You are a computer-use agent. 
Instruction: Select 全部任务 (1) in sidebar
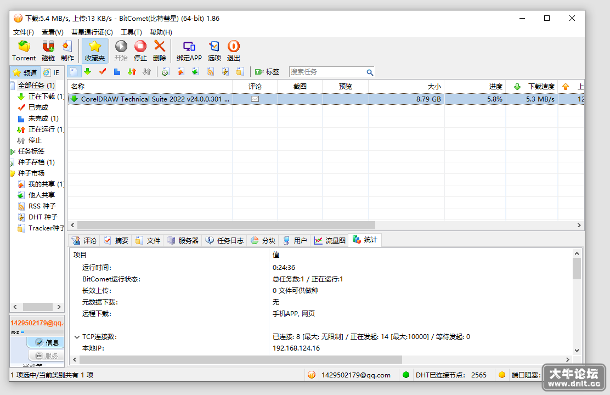36,85
